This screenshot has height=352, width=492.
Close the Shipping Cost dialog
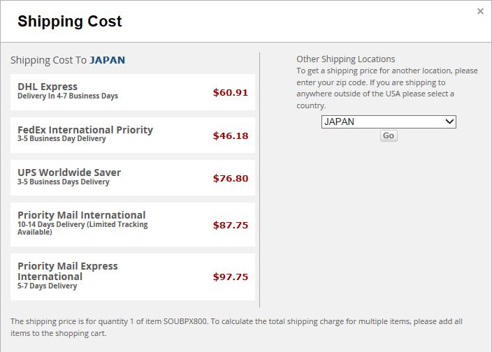[x=480, y=11]
